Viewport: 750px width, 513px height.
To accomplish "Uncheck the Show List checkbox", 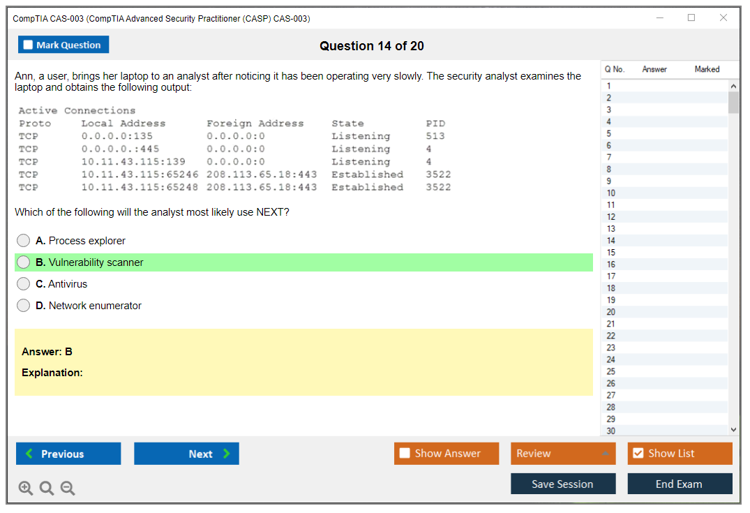I will (x=638, y=454).
